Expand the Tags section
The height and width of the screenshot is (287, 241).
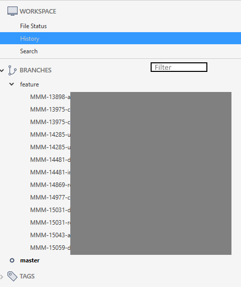(x=2, y=276)
